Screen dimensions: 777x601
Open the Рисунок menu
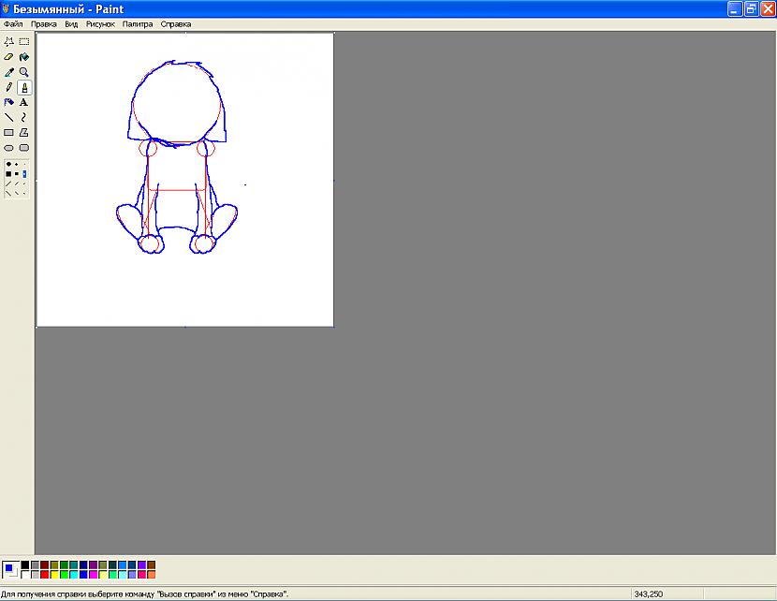pyautogui.click(x=100, y=23)
